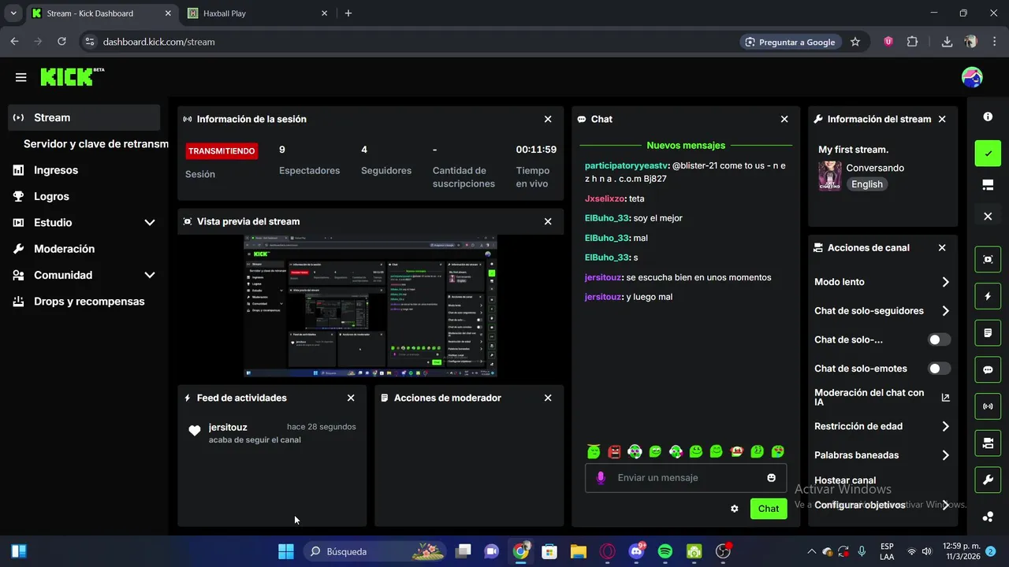Viewport: 1009px width, 567px height.
Task: Open Chat de solo-seguidores options chevron
Action: tap(945, 311)
